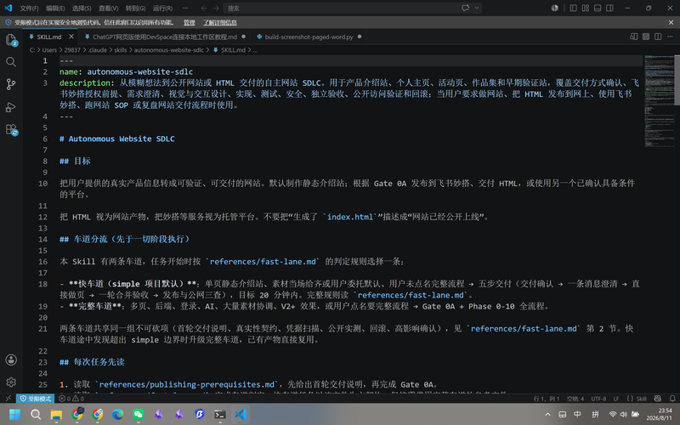Open File Explorer from the taskbar
The height and width of the screenshot is (425, 680).
tap(56, 414)
